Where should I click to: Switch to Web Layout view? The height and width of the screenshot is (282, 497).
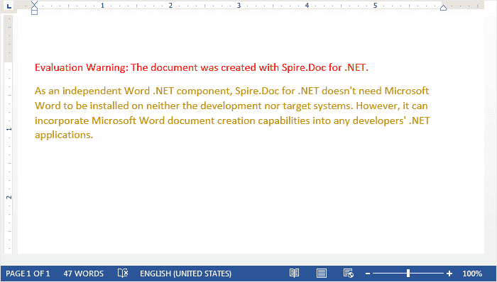click(349, 273)
